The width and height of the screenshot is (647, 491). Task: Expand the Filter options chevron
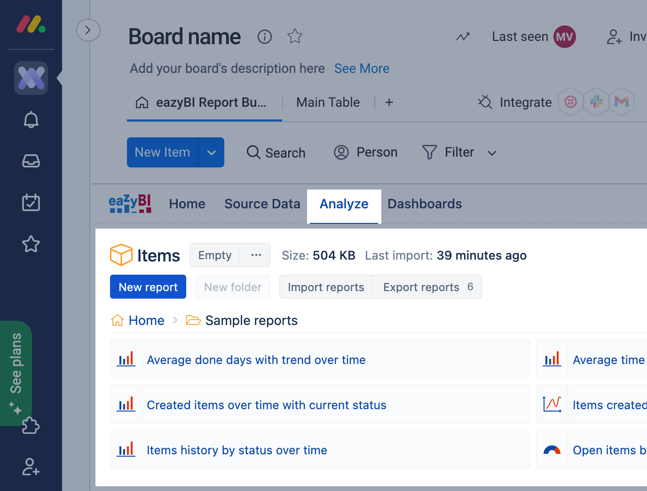[x=492, y=153]
